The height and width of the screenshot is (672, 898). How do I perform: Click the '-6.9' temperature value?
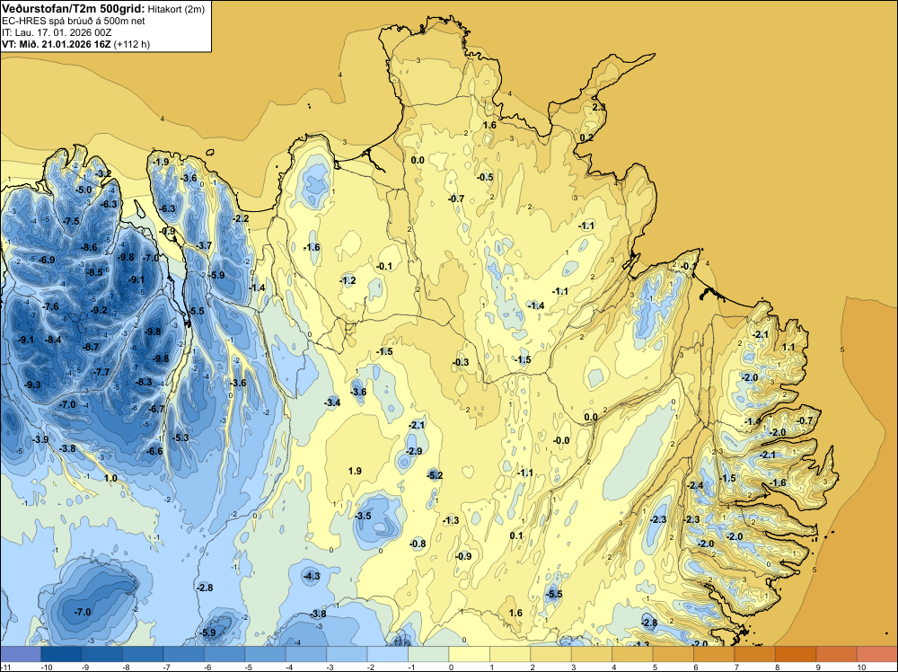(47, 260)
